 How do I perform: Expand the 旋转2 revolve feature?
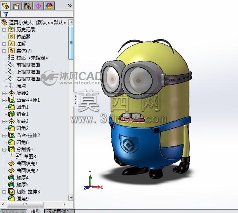pos(4,93)
